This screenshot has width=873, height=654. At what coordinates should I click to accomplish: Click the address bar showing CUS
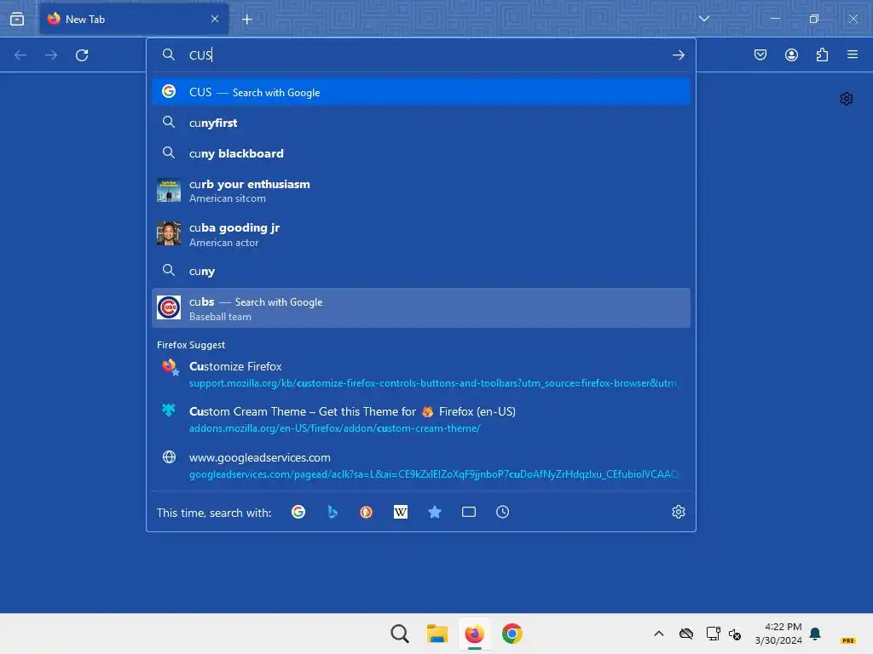(x=423, y=54)
